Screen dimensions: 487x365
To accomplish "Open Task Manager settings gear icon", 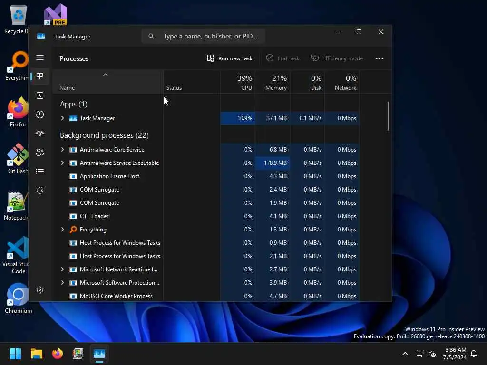I will [x=40, y=290].
